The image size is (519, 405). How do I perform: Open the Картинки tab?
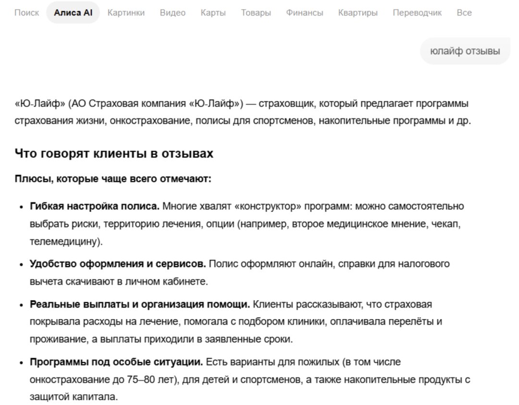[126, 12]
